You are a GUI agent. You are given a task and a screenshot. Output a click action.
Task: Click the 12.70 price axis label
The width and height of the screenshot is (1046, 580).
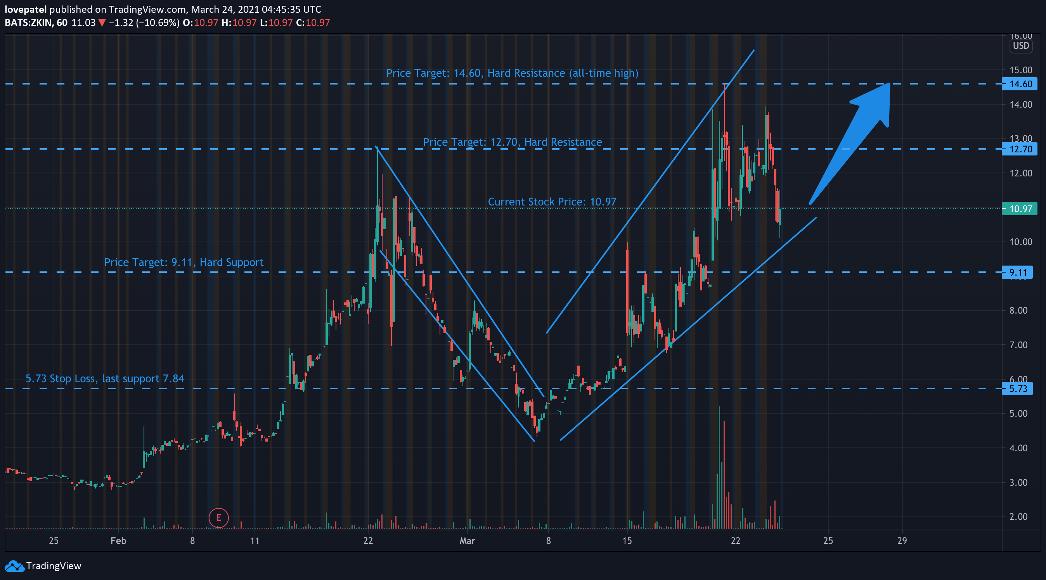(1020, 149)
